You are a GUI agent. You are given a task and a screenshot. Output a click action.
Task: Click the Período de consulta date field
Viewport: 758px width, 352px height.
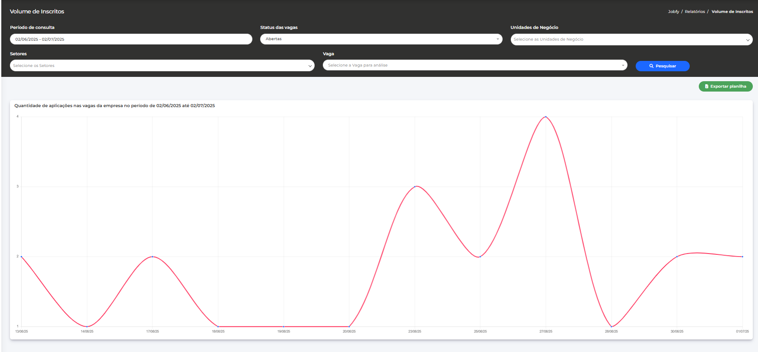(x=131, y=39)
